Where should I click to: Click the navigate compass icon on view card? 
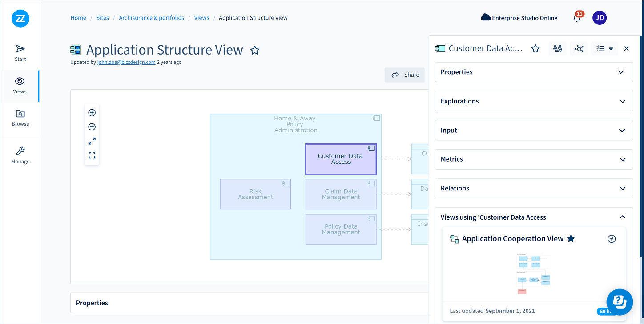(x=612, y=239)
